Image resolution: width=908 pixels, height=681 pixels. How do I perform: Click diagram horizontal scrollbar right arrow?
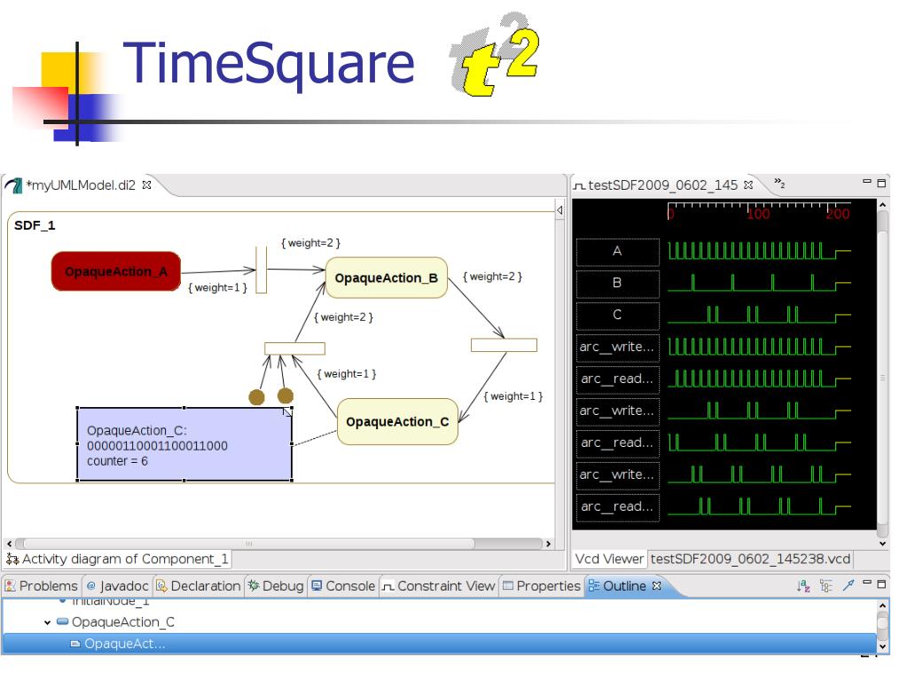tap(548, 544)
